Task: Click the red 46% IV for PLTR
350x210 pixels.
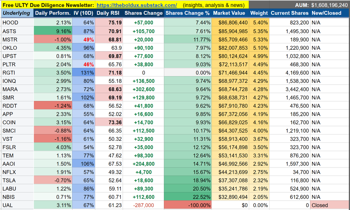Action: click(x=84, y=64)
